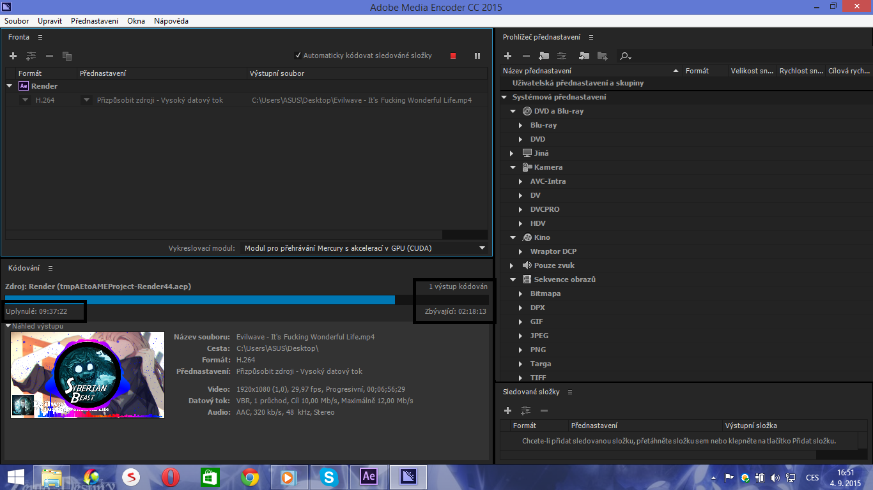Click the Velikost sn... column header
This screenshot has width=873, height=490.
(752, 71)
